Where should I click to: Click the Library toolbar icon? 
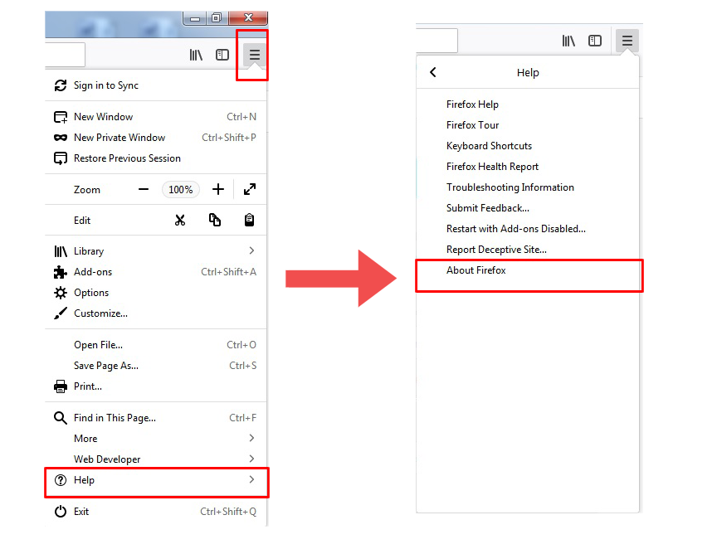pyautogui.click(x=196, y=55)
